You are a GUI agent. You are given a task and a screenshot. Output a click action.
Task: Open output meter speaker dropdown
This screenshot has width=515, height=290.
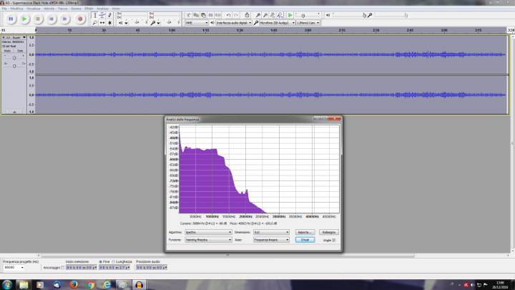click(126, 23)
